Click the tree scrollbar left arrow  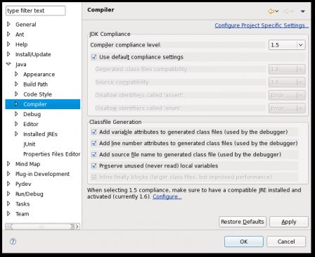pos(8,227)
